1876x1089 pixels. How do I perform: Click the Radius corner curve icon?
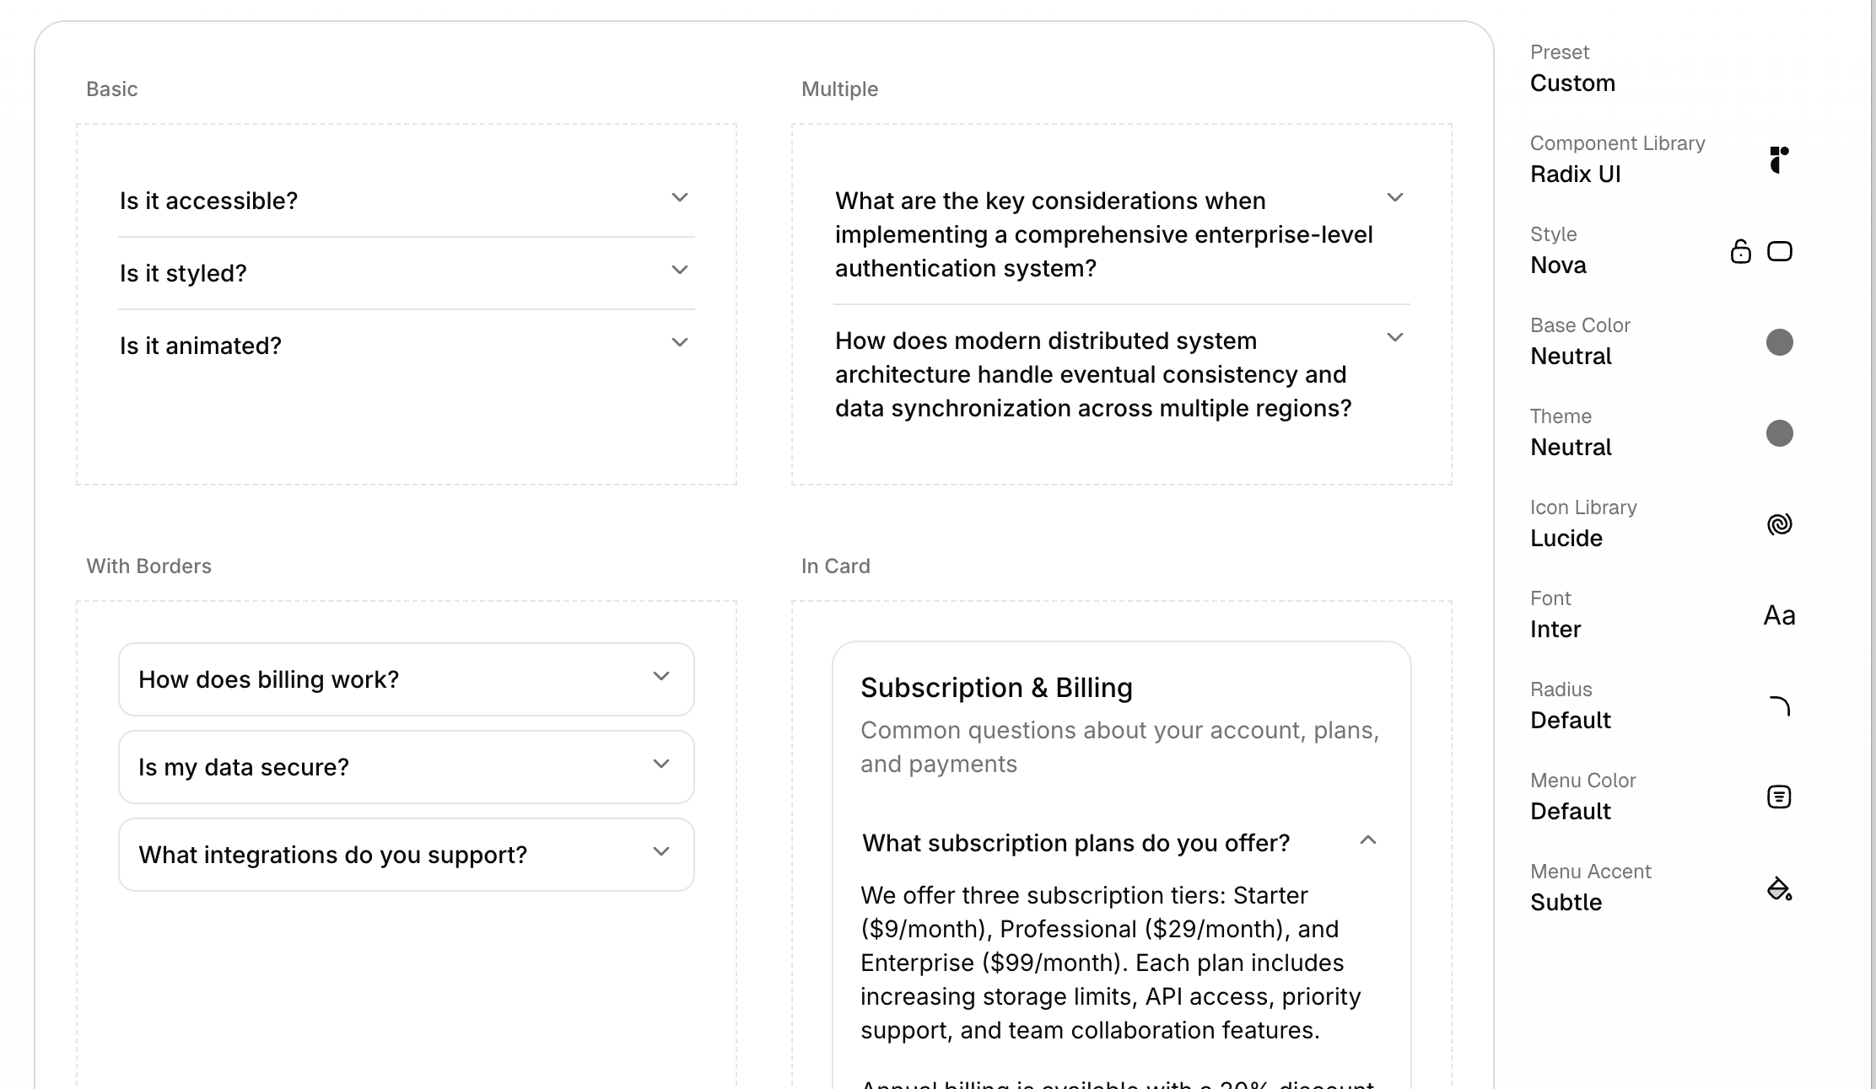pos(1779,706)
